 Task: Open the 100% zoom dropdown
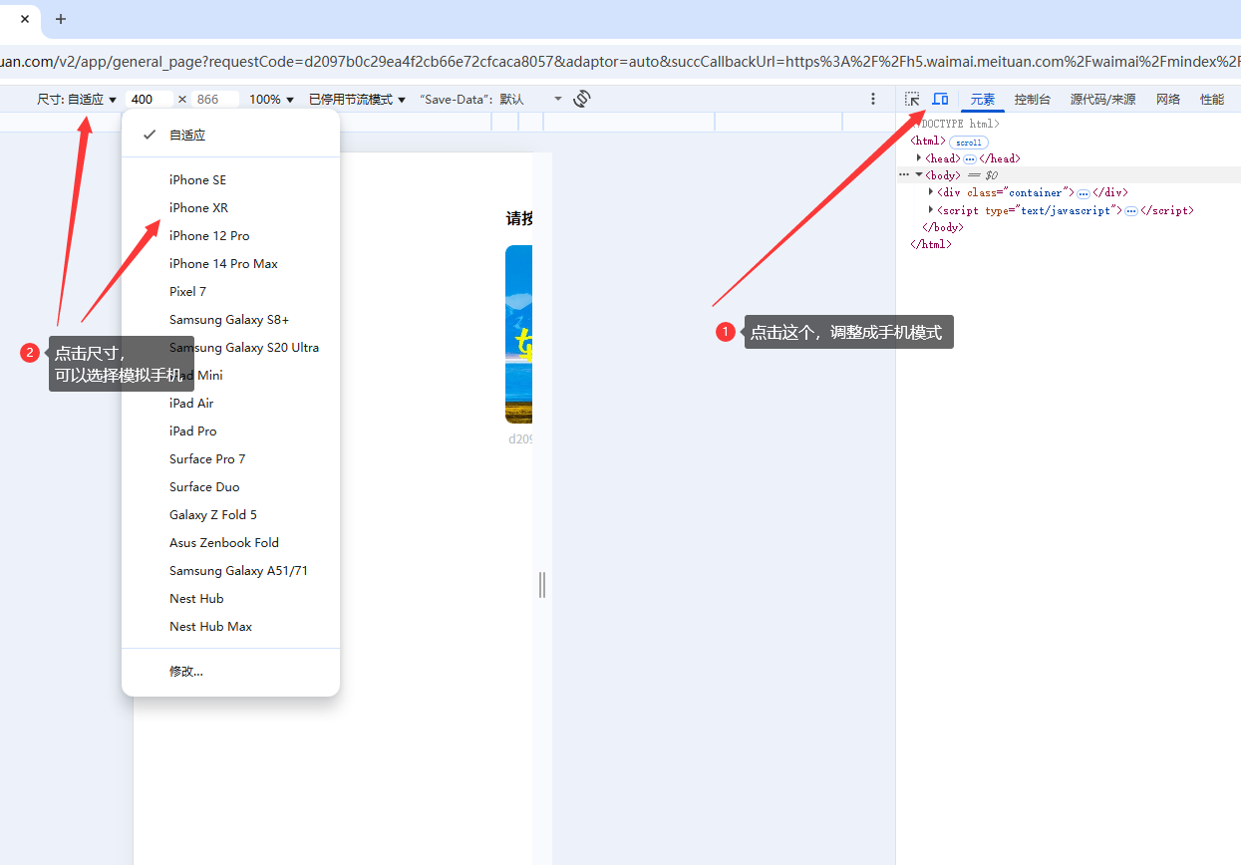tap(271, 100)
